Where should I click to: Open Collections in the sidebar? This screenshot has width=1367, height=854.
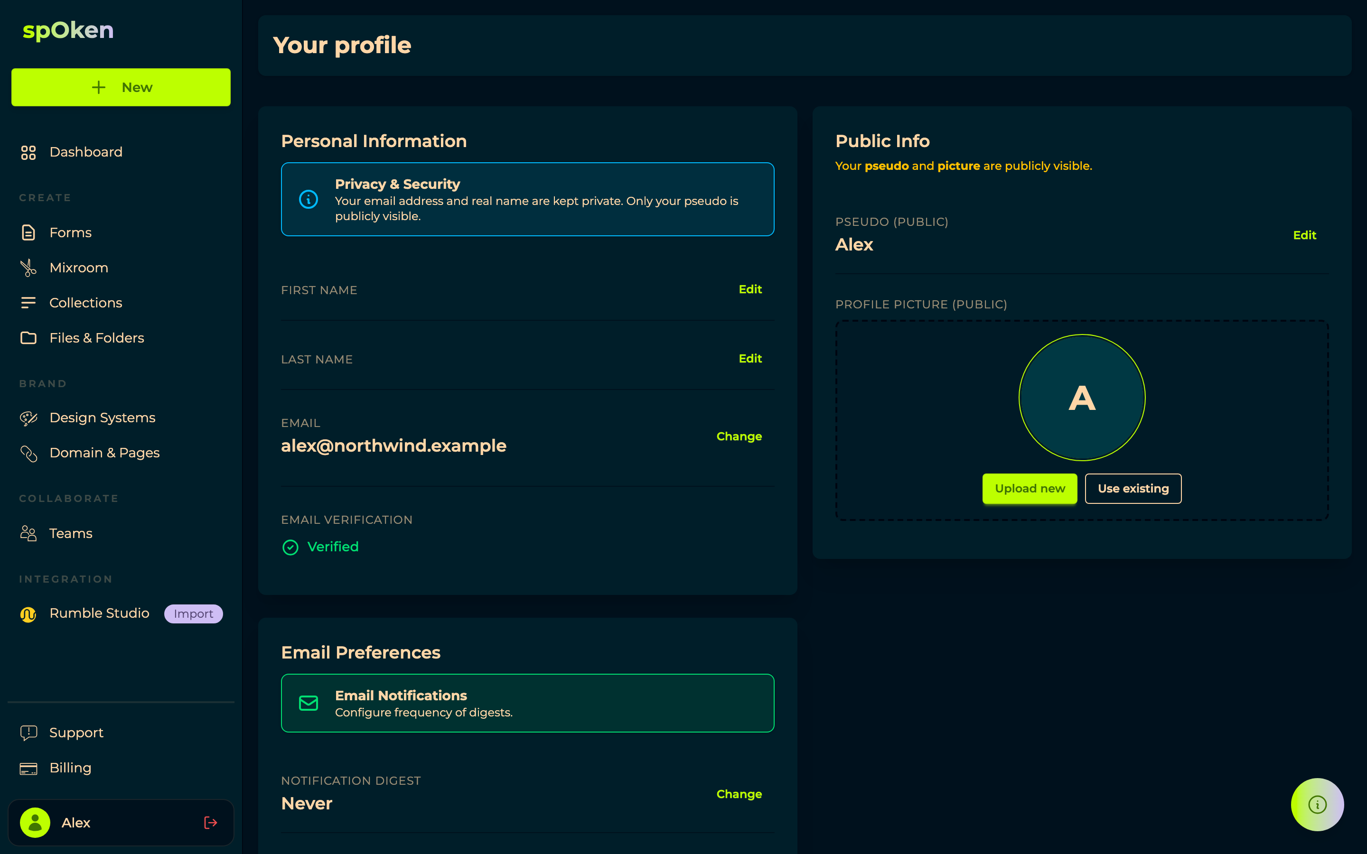(121, 303)
